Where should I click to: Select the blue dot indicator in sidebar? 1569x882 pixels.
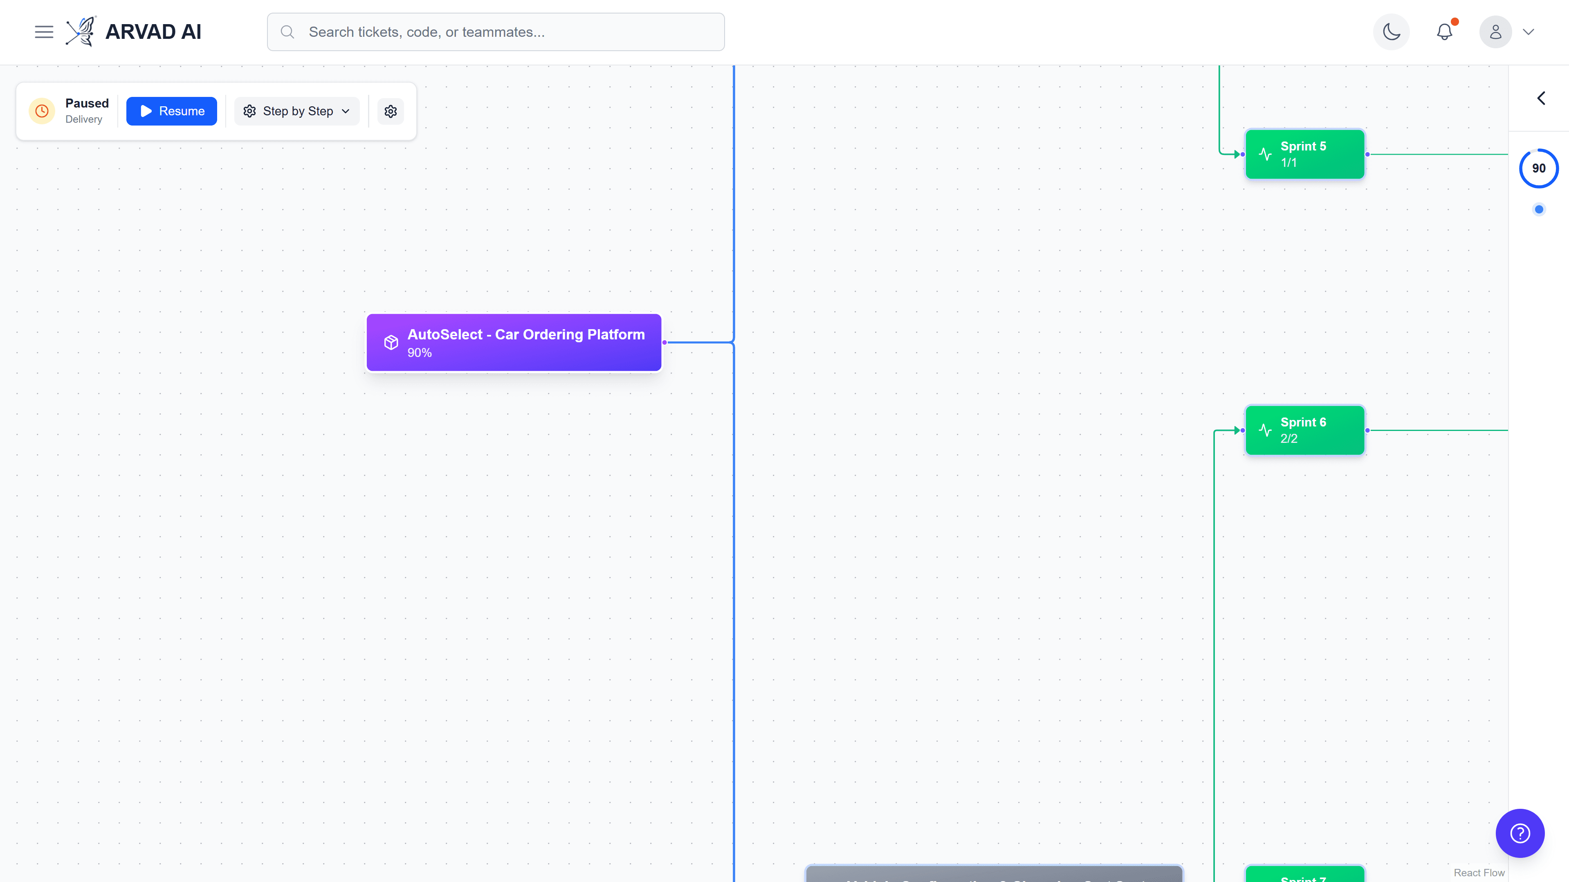tap(1539, 209)
